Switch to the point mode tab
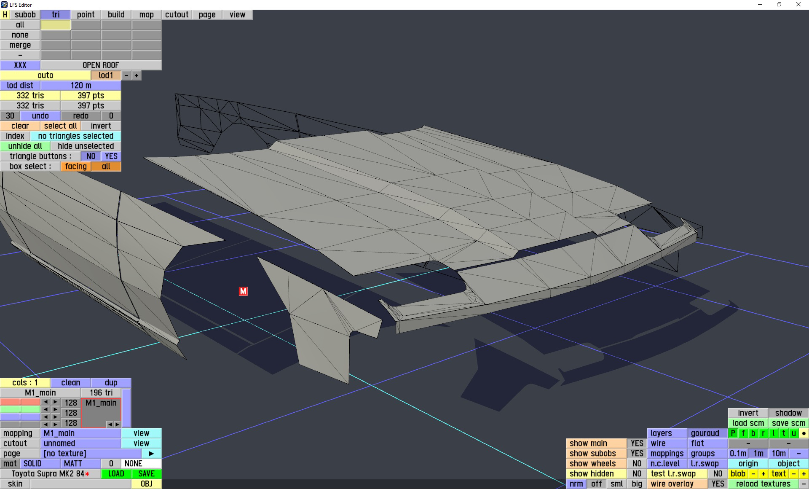Screen dimensions: 809x489 [86, 15]
